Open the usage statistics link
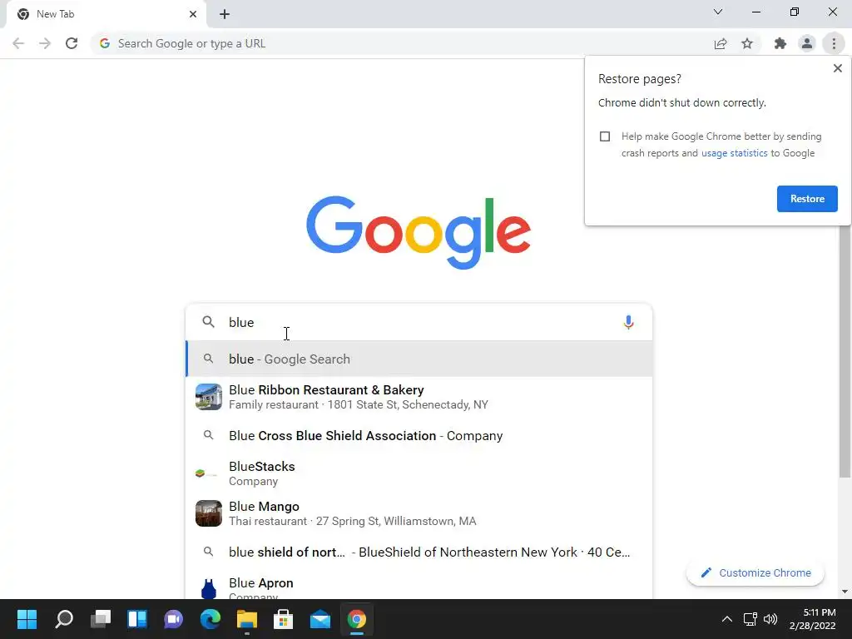The image size is (852, 639). [734, 153]
